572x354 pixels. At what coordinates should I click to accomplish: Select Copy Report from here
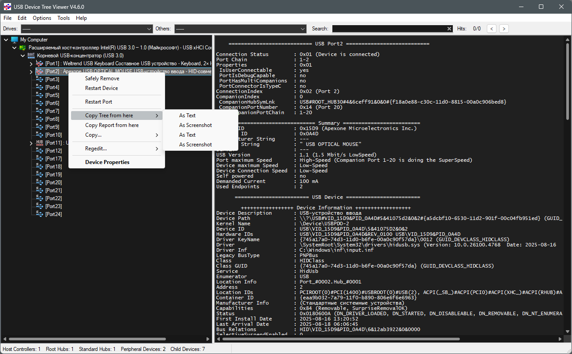pyautogui.click(x=117, y=125)
